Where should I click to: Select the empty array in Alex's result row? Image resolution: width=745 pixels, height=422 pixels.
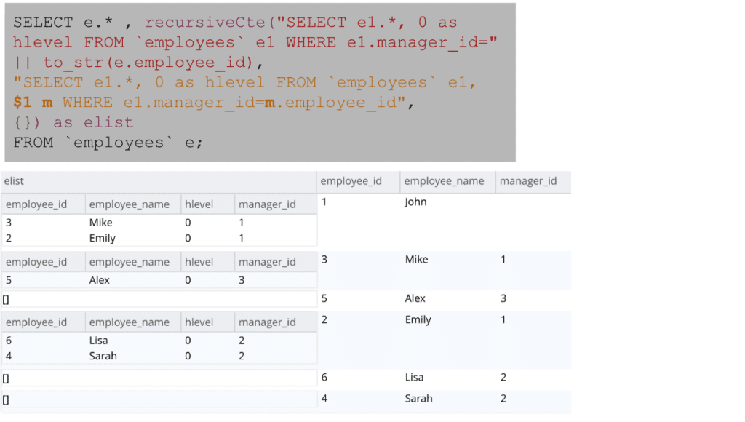6,299
